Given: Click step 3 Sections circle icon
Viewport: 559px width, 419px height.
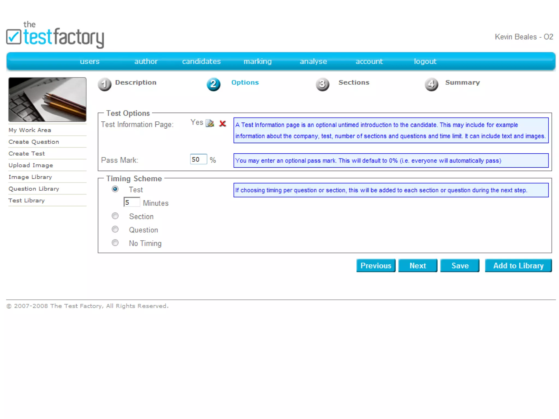Looking at the screenshot, I should pyautogui.click(x=322, y=84).
